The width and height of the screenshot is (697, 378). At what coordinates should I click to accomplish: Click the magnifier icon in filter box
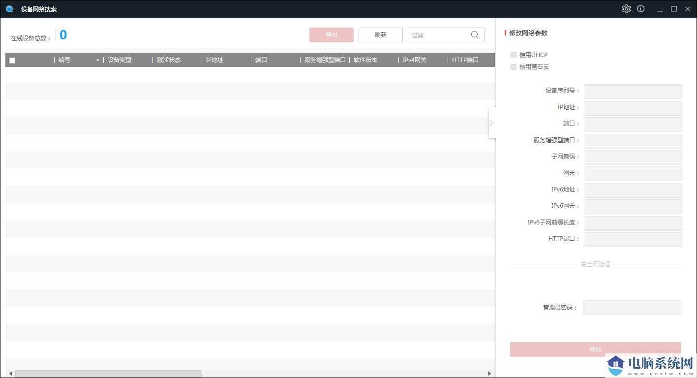point(475,35)
